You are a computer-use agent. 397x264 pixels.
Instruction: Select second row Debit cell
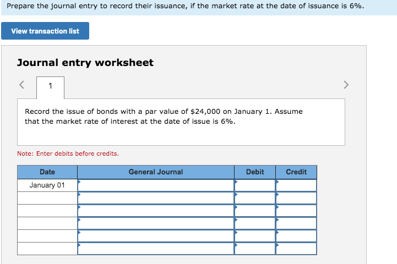coord(255,198)
